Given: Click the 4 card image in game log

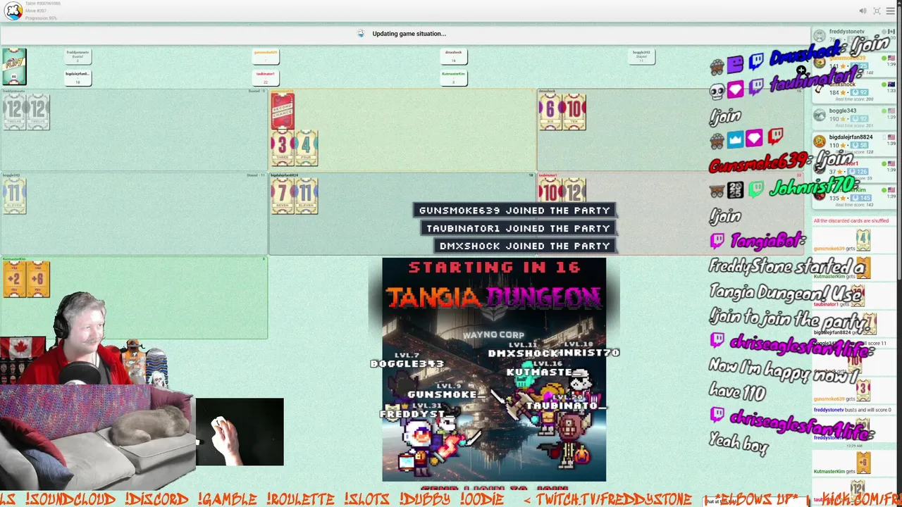Looking at the screenshot, I should point(863,241).
